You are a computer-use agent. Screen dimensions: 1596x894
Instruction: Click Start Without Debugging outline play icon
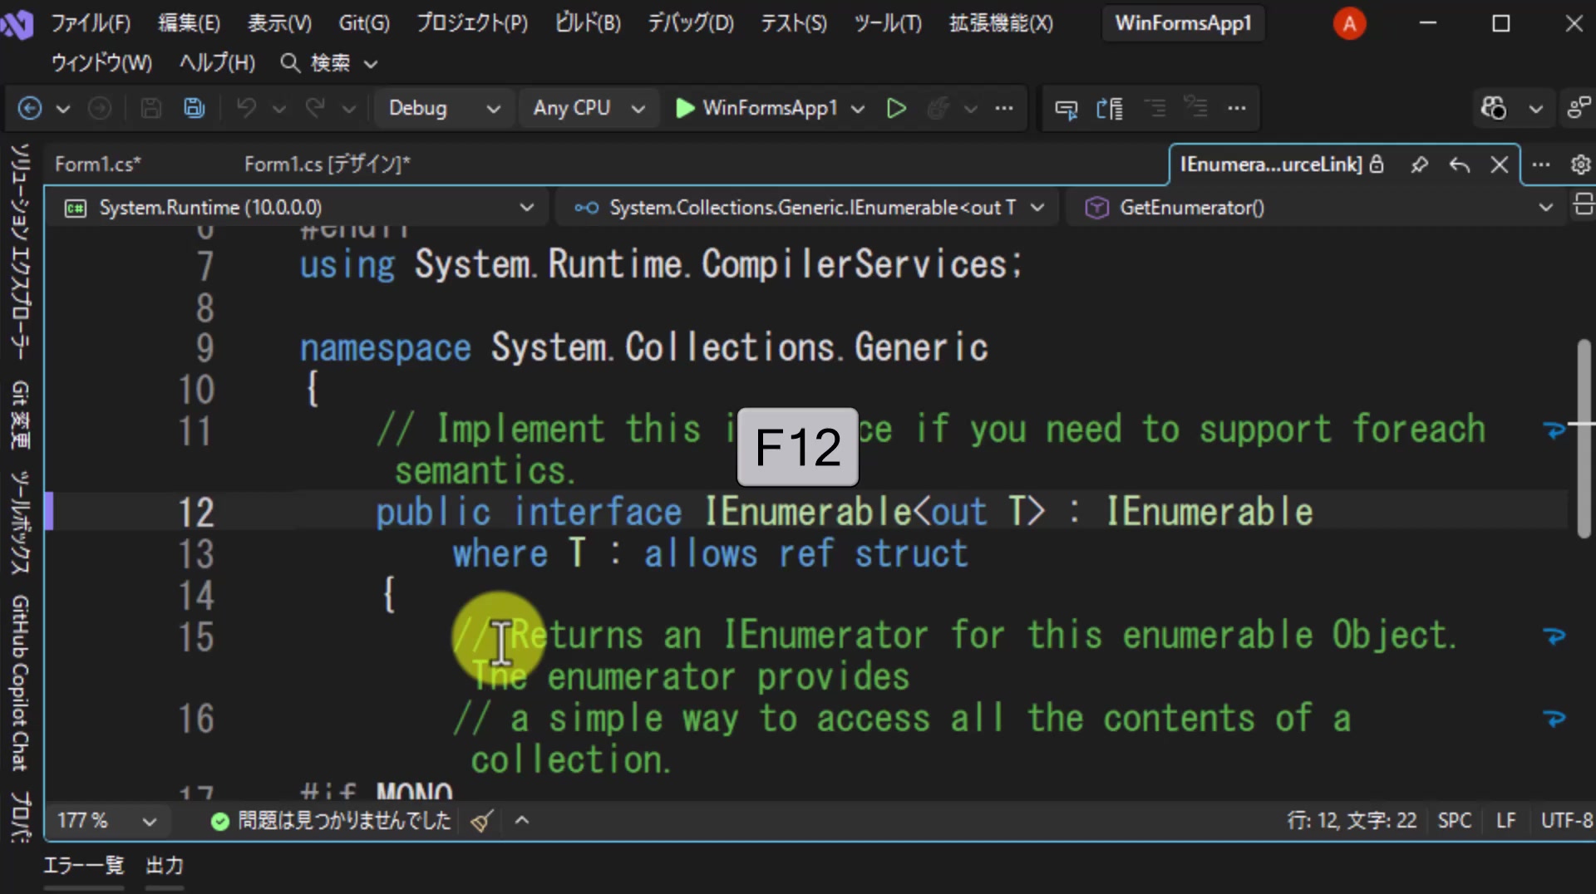(x=896, y=108)
